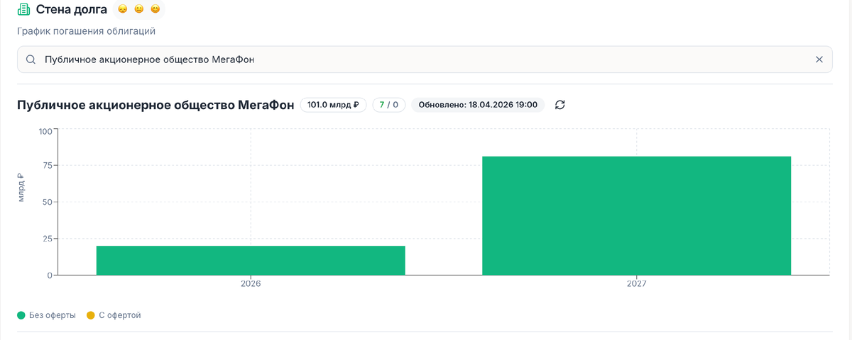The width and height of the screenshot is (852, 340).
Task: Toggle the Без оферты legend series
Action: 46,315
